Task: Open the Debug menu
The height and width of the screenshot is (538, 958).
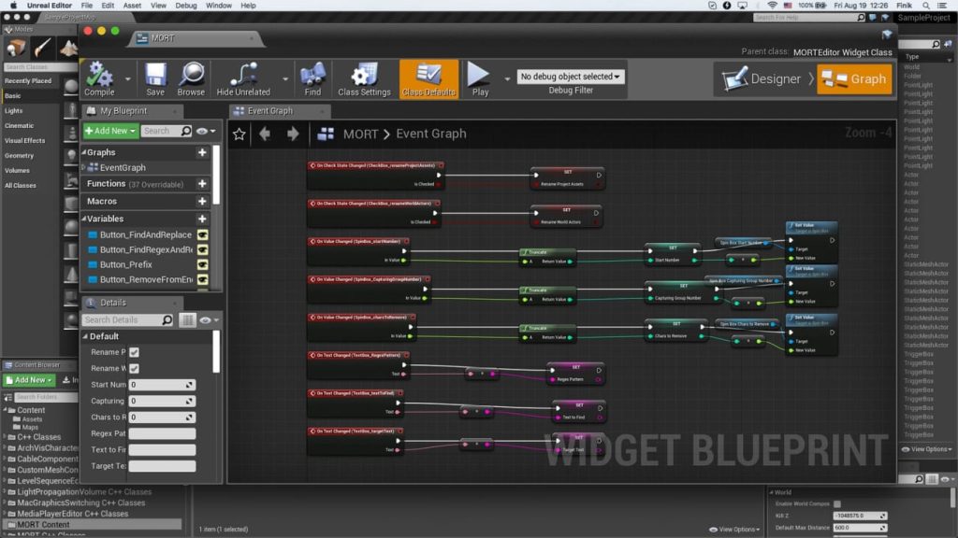Action: (186, 6)
